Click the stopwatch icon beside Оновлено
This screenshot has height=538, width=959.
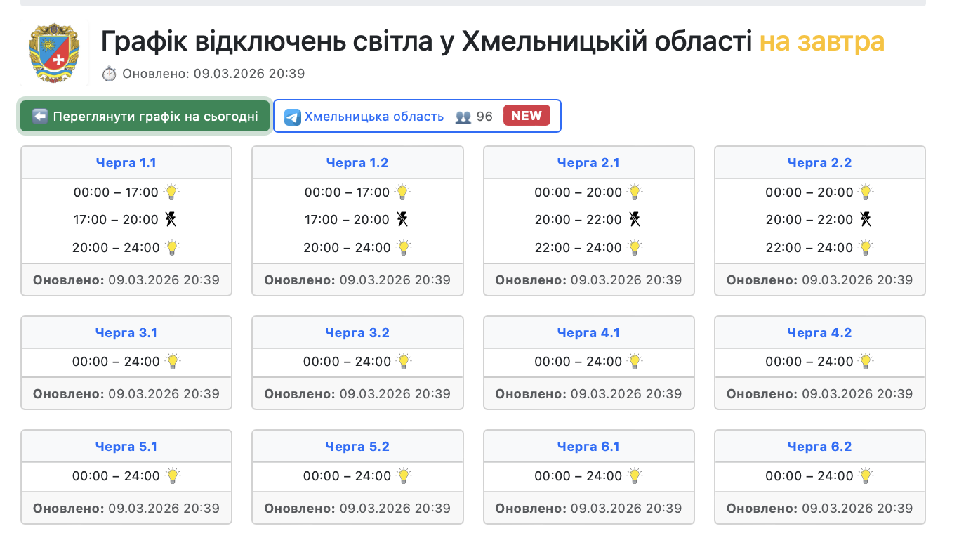point(109,74)
